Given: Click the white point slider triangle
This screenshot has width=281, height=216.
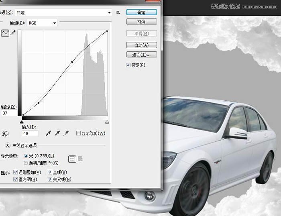Looking at the screenshot, I should [x=107, y=122].
